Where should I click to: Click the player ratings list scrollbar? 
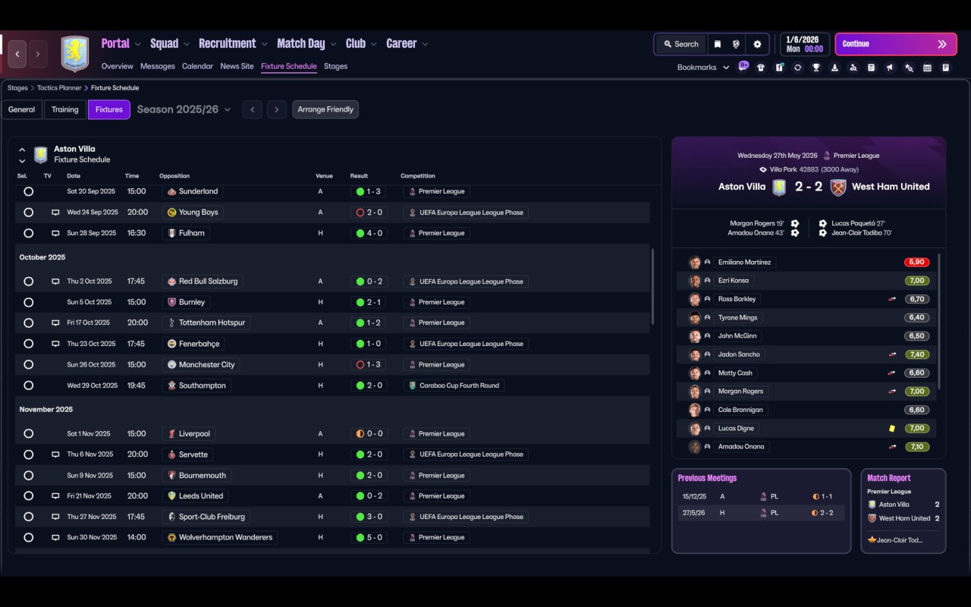939,322
